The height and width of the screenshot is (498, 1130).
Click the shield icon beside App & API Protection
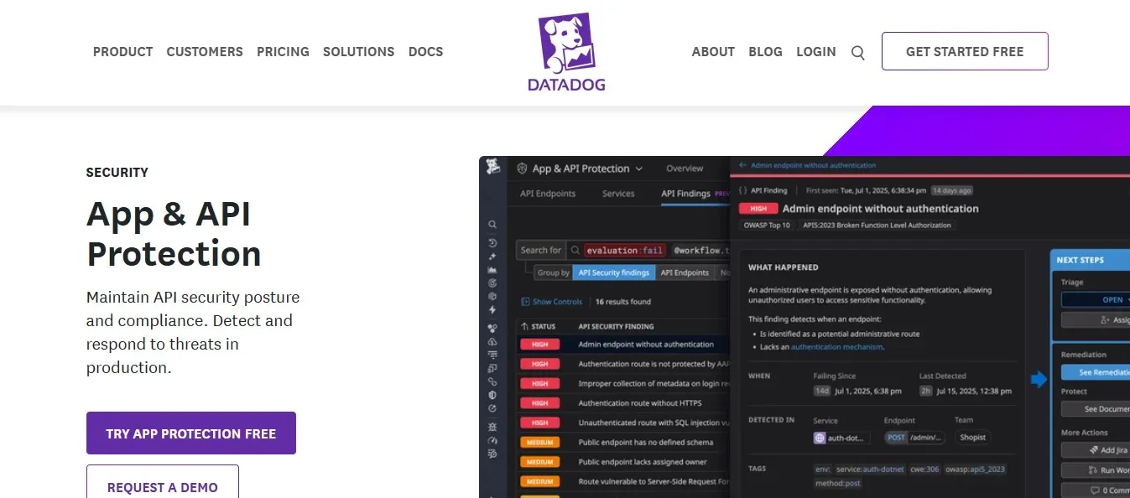[522, 169]
